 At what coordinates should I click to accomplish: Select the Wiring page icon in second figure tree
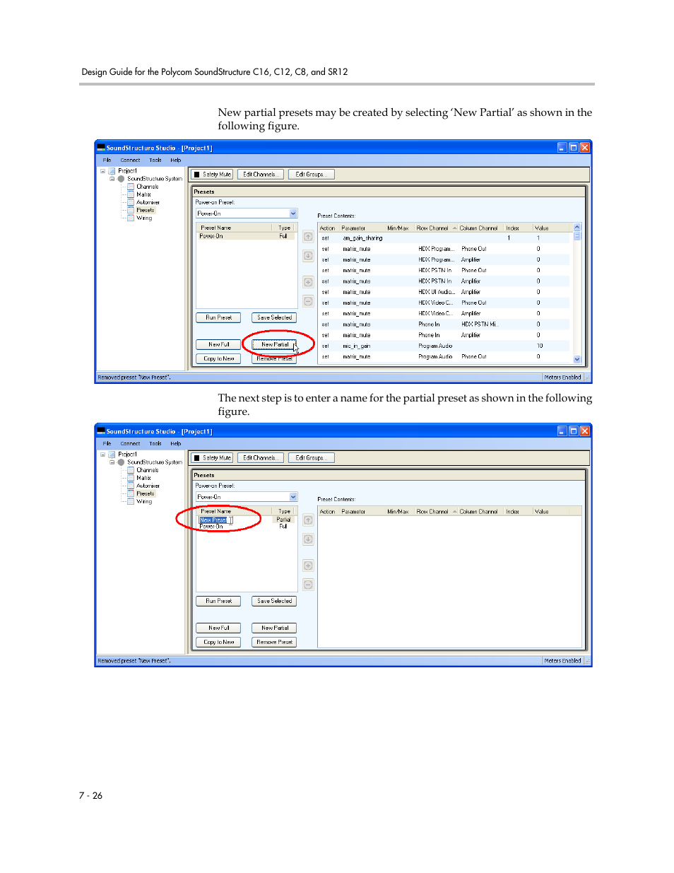[131, 501]
